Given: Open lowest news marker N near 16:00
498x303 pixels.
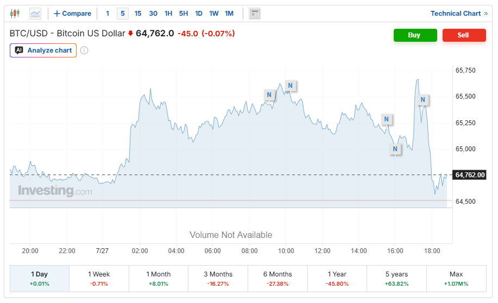Looking at the screenshot, I should pos(395,149).
